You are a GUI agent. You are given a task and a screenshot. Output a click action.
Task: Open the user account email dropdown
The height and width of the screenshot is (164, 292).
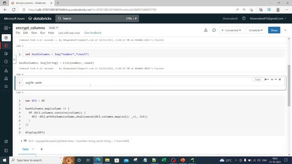[268, 18]
